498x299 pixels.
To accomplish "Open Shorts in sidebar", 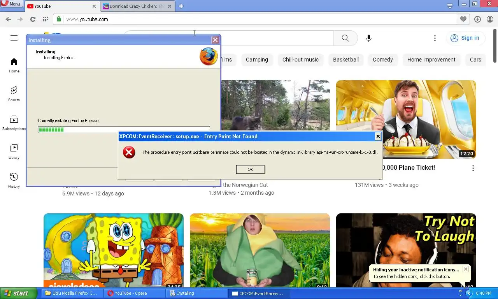I will (14, 94).
